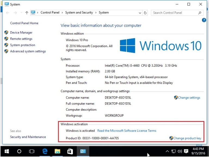Open the address bar history dropdown

[x=140, y=13]
